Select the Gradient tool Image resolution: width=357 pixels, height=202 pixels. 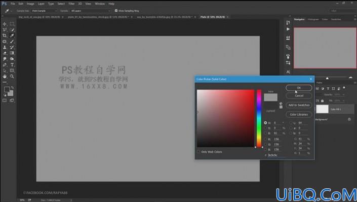pyautogui.click(x=12, y=53)
